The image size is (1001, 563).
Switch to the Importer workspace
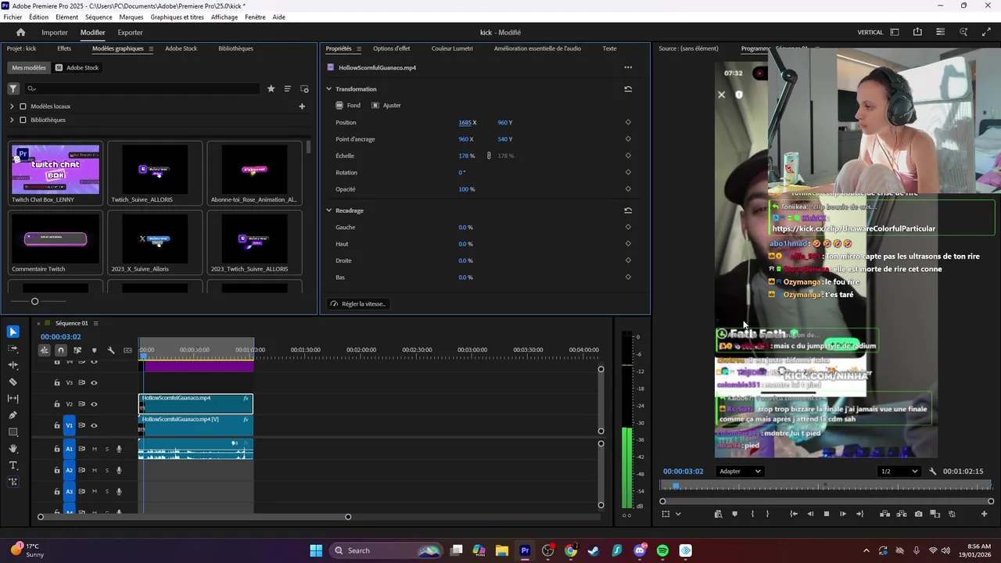tap(55, 33)
